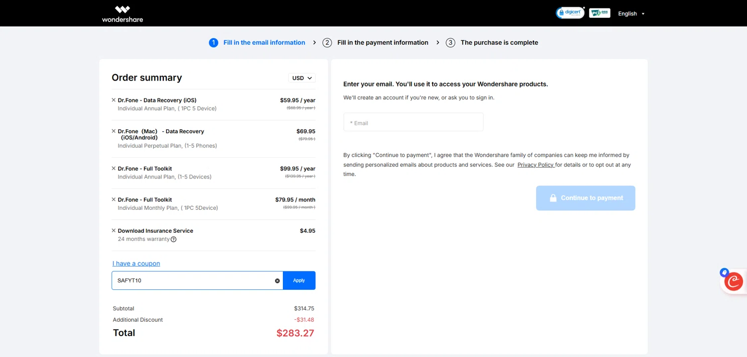Viewport: 747px width, 357px height.
Task: Remove Dr.Fone Full Toolkit monthly plan
Action: (114, 199)
